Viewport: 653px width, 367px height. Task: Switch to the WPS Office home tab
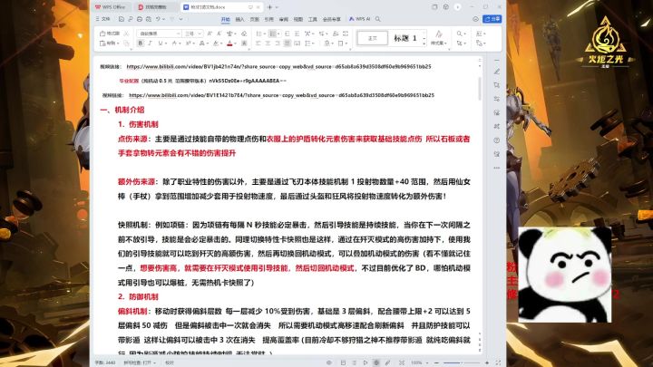[111, 7]
